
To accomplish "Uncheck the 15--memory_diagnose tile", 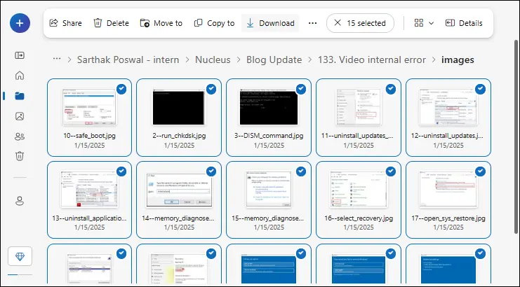I will pos(301,171).
